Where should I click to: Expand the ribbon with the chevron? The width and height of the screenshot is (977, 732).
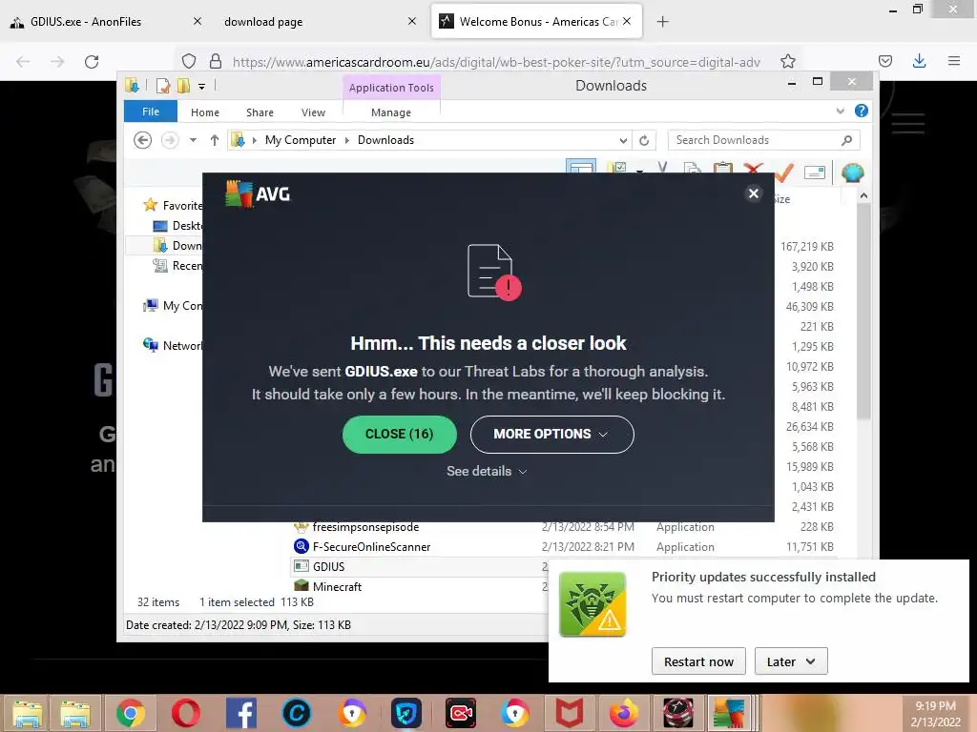point(840,111)
